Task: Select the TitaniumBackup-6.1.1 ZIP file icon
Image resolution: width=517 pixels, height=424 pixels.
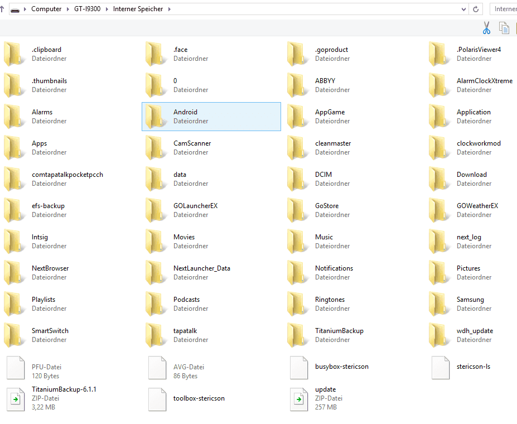Action: click(x=16, y=399)
